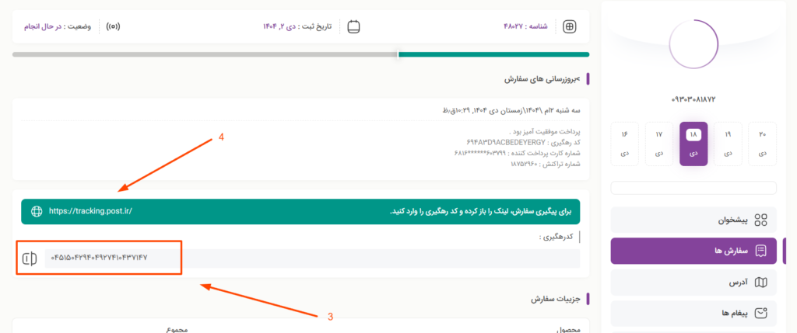The image size is (797, 333).
Task: Click the مجموع column header
Action: pos(177,329)
